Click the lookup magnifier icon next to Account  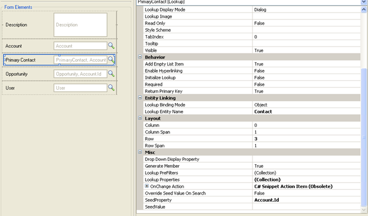click(111, 46)
